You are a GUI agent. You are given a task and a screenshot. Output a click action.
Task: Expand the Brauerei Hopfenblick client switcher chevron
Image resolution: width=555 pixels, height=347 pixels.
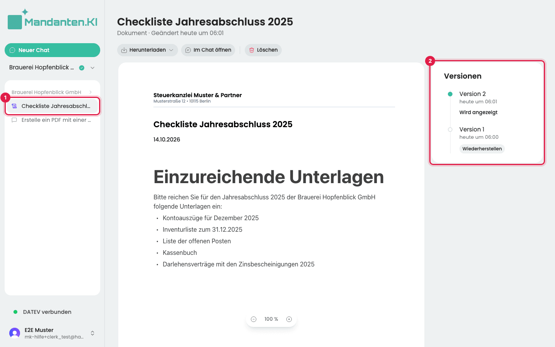(92, 68)
